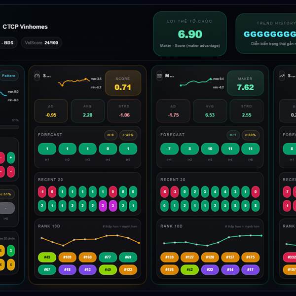Click the purple #14 rank chip
The height and width of the screenshot is (296, 296).
[230, 269]
